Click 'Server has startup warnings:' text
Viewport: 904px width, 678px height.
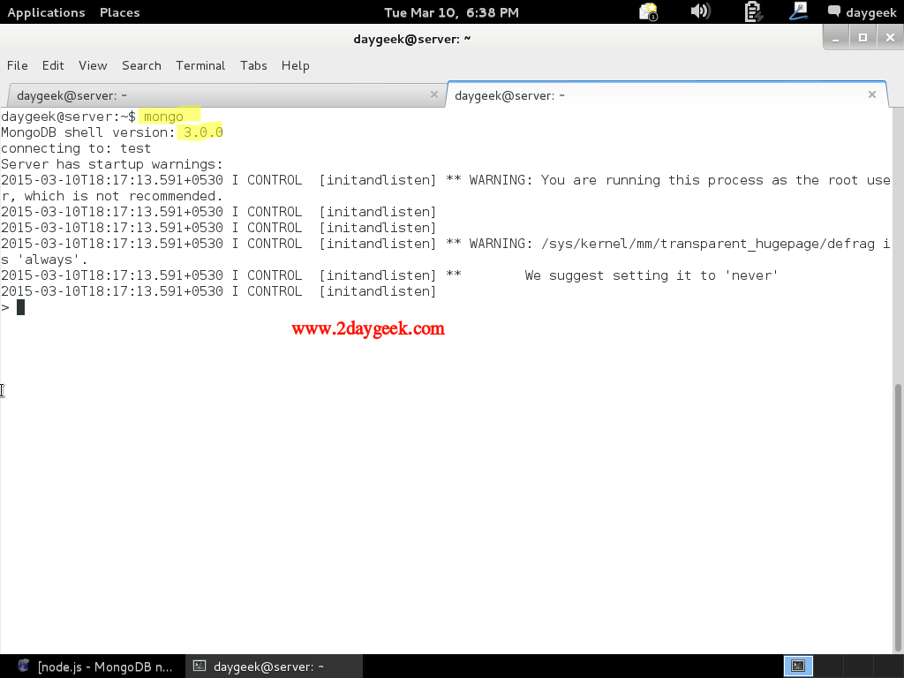[112, 164]
